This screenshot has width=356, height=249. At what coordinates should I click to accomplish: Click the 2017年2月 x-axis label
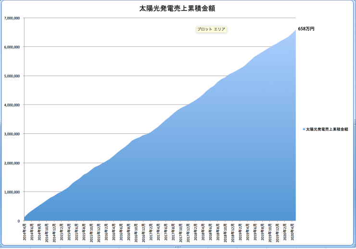(x=151, y=232)
